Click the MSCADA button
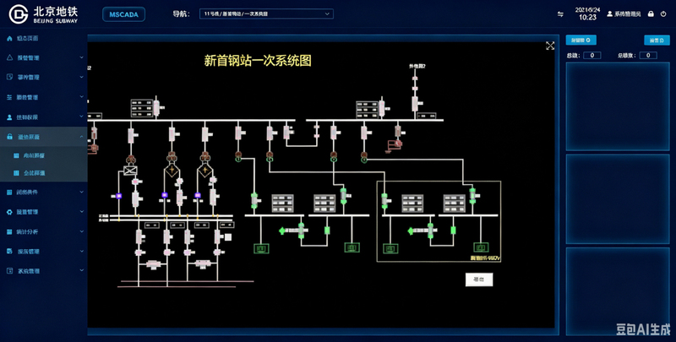The image size is (676, 342). 123,14
